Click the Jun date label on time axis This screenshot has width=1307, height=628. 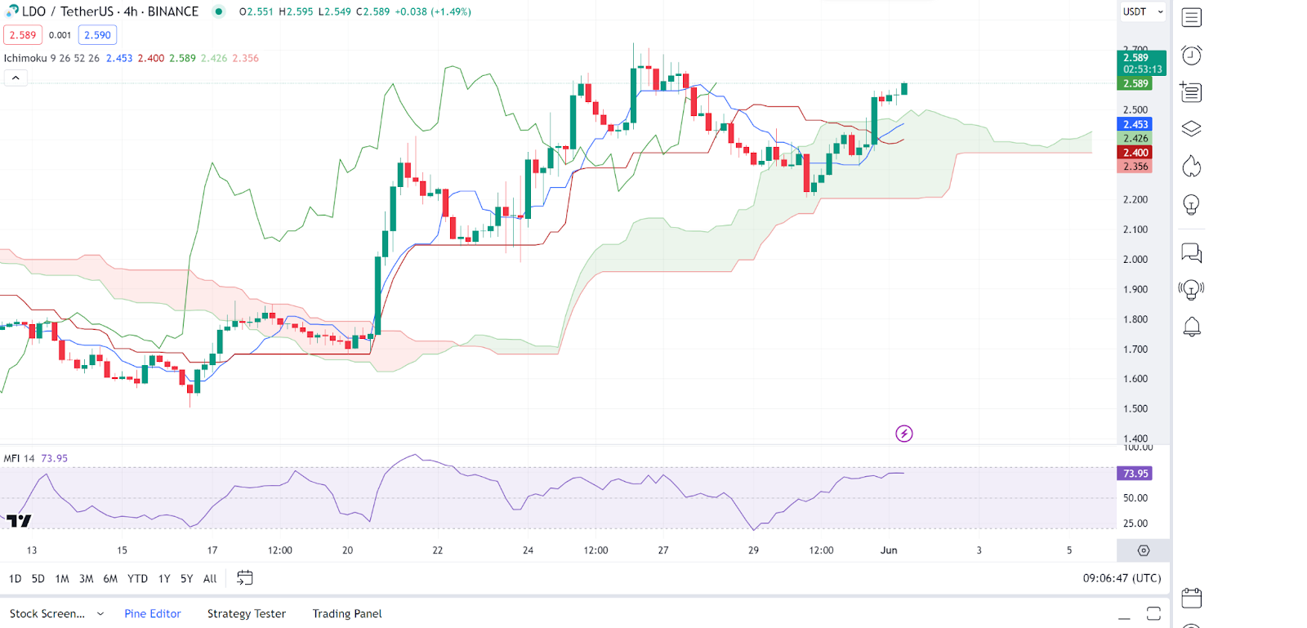(x=889, y=550)
